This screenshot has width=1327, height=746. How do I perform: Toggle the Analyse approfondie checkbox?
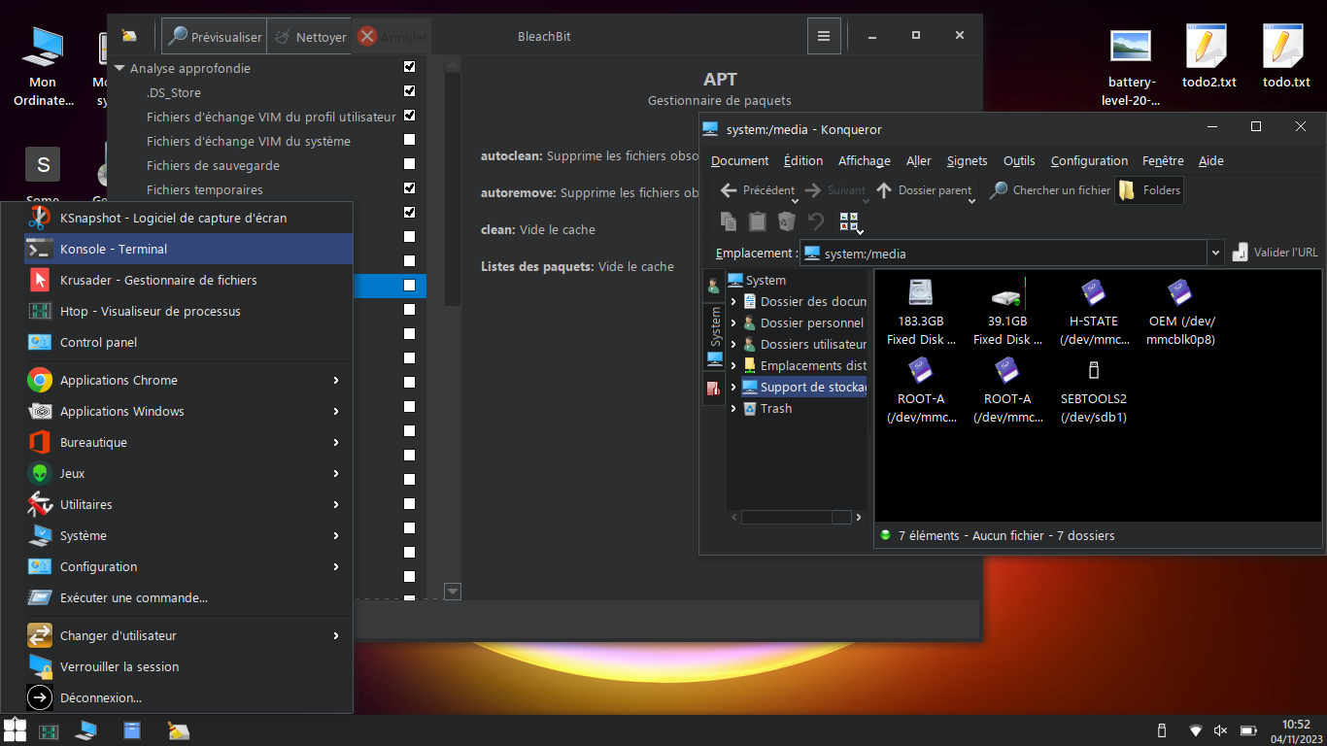coord(409,67)
